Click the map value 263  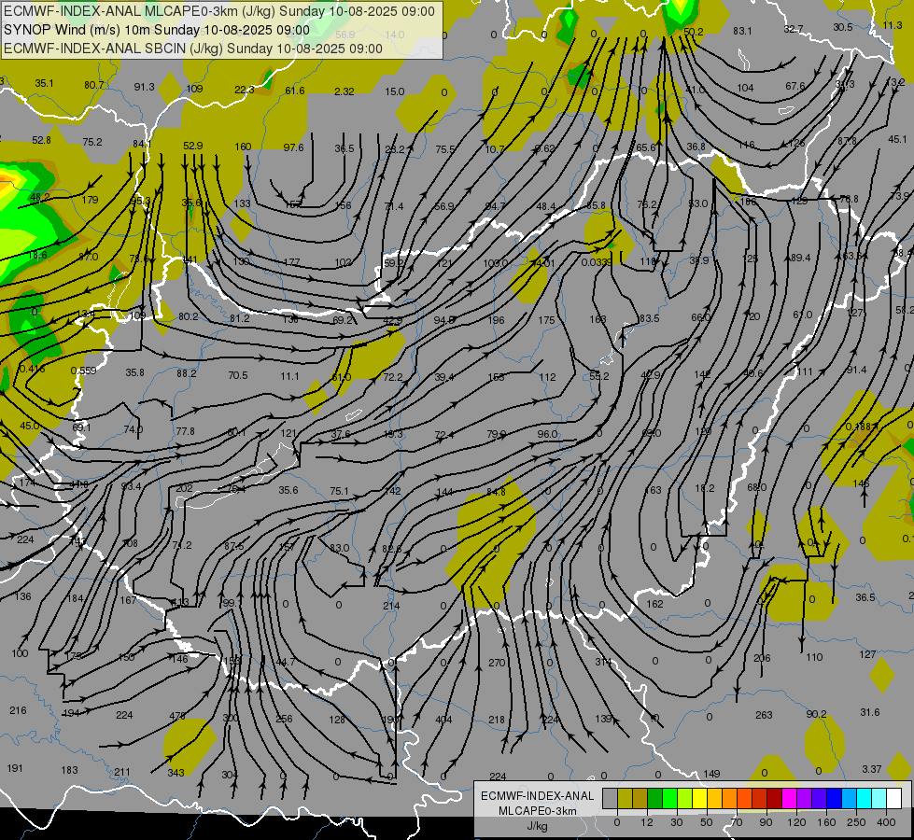[764, 715]
